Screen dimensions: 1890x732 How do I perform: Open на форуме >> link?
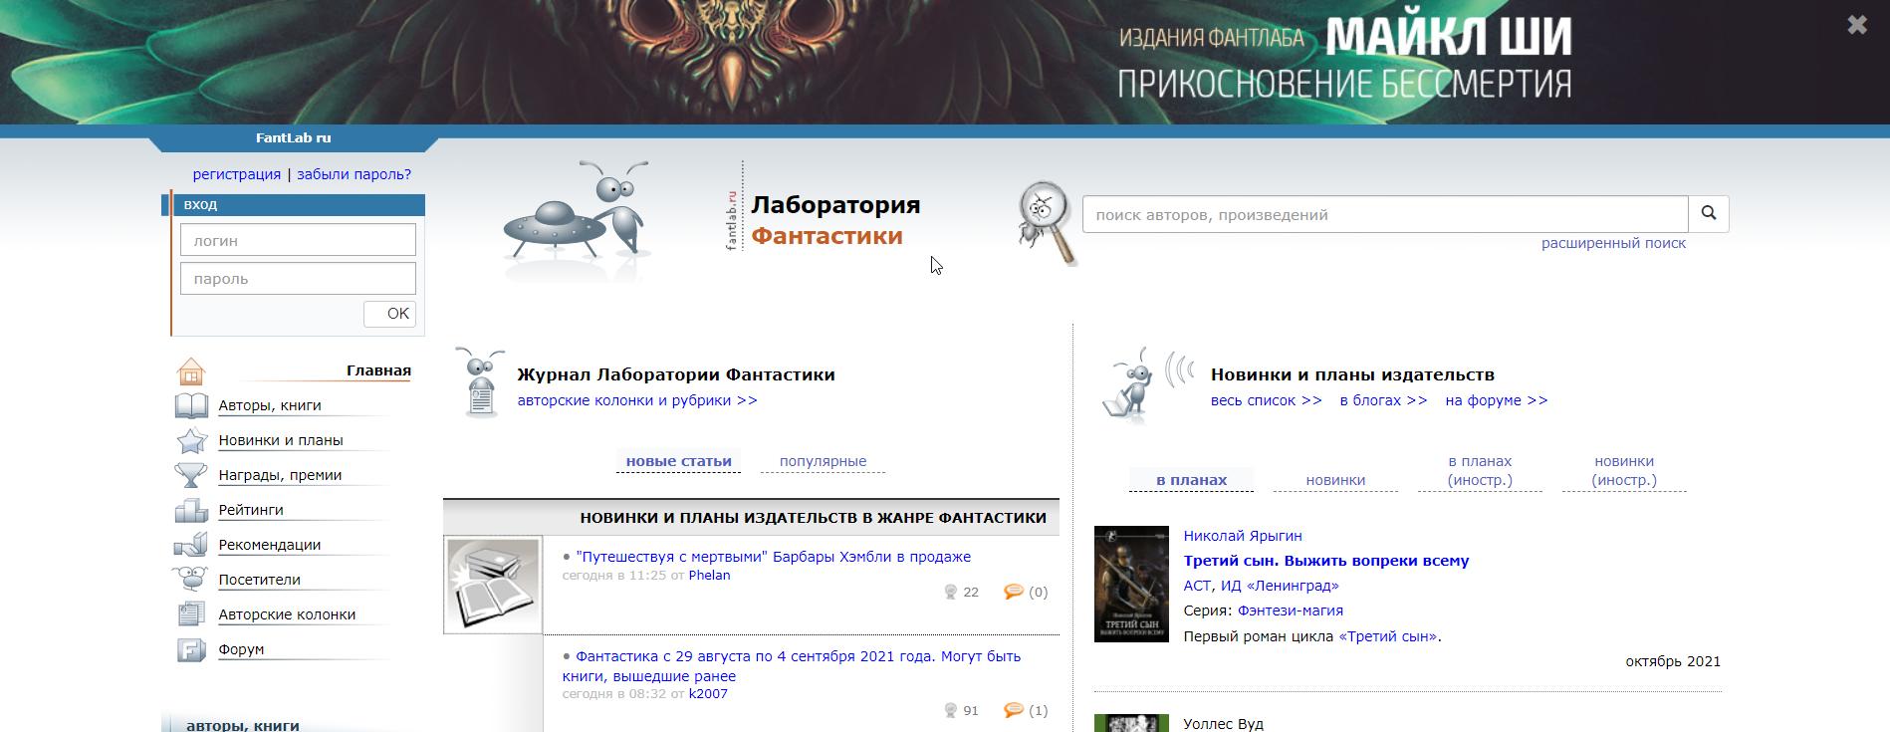click(x=1497, y=400)
